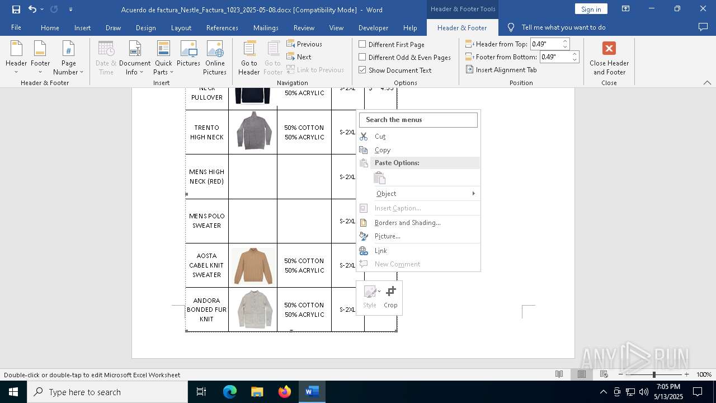
Task: Open Microsoft Edge from taskbar
Action: pos(230,392)
